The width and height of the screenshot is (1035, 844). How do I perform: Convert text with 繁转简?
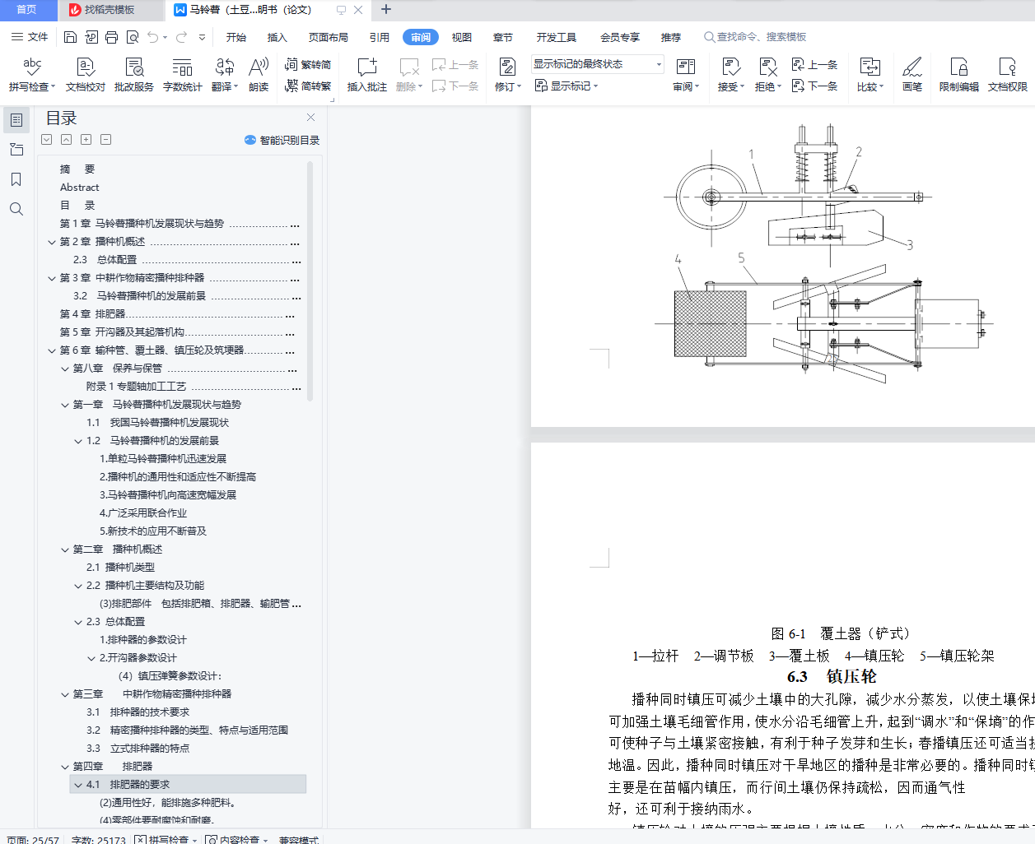[x=308, y=64]
